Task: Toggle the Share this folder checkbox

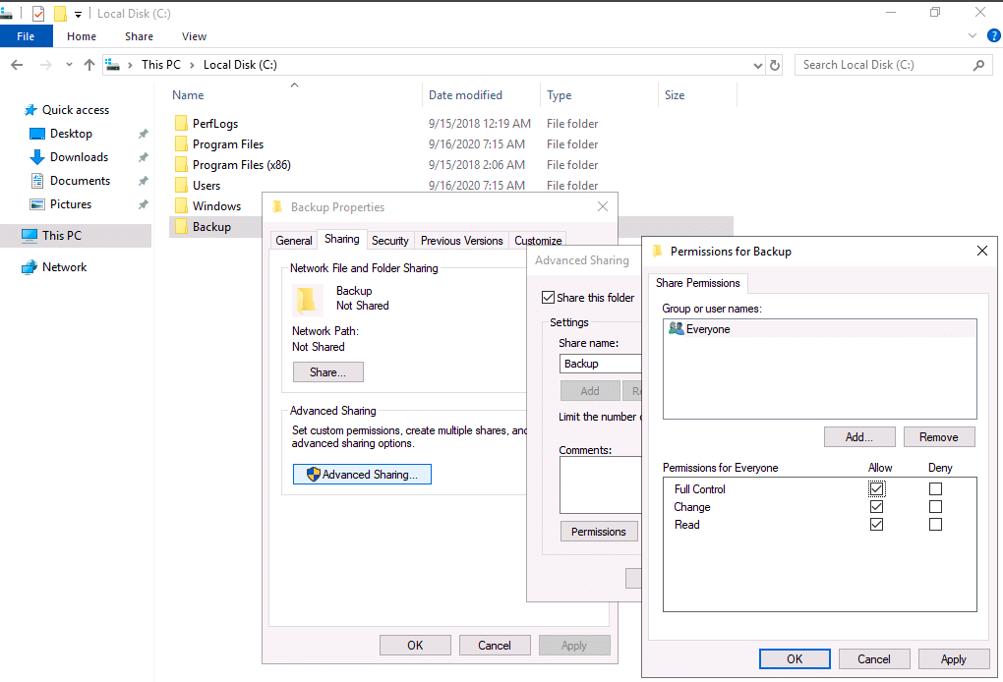Action: point(549,298)
